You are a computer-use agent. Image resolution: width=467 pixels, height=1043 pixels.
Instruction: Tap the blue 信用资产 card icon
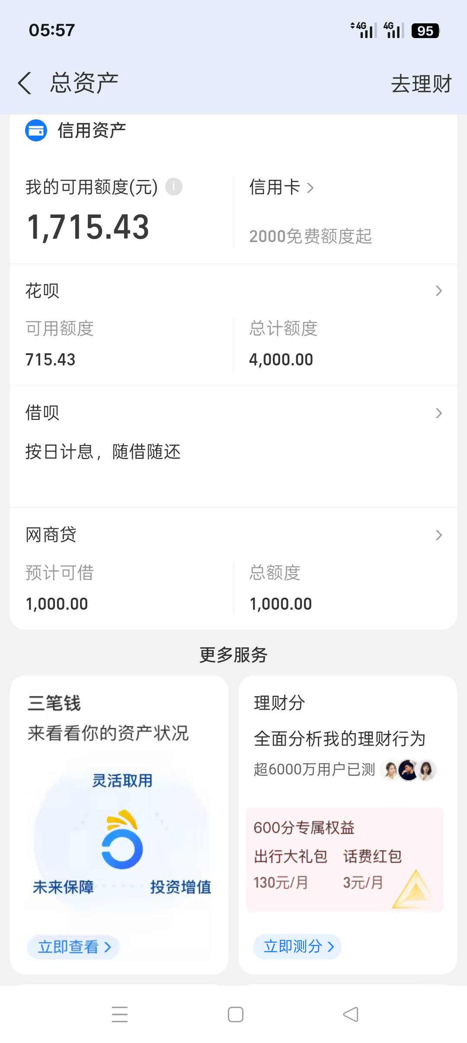[x=36, y=130]
